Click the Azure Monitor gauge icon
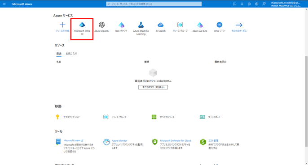Image resolution: width=308 pixels, height=165 pixels. click(106, 142)
